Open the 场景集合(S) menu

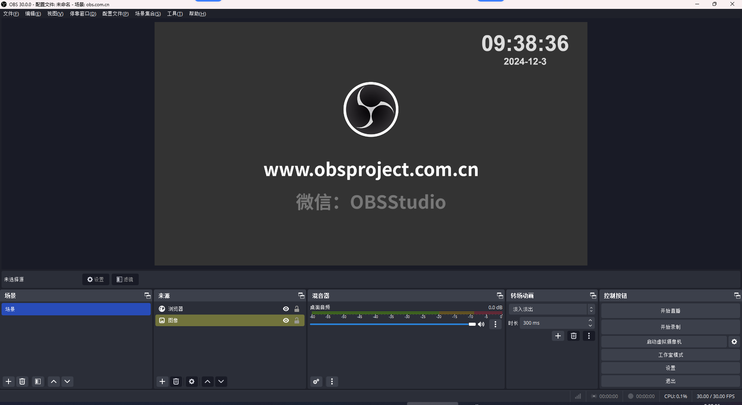tap(148, 14)
